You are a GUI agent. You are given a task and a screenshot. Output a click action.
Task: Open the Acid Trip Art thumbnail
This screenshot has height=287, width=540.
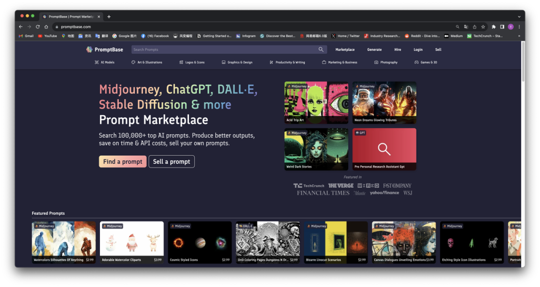coord(316,102)
